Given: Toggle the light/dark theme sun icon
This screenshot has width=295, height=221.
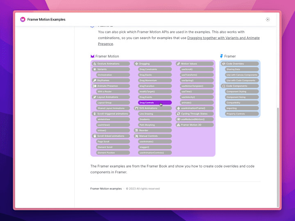Looking at the screenshot, I should (x=268, y=19).
